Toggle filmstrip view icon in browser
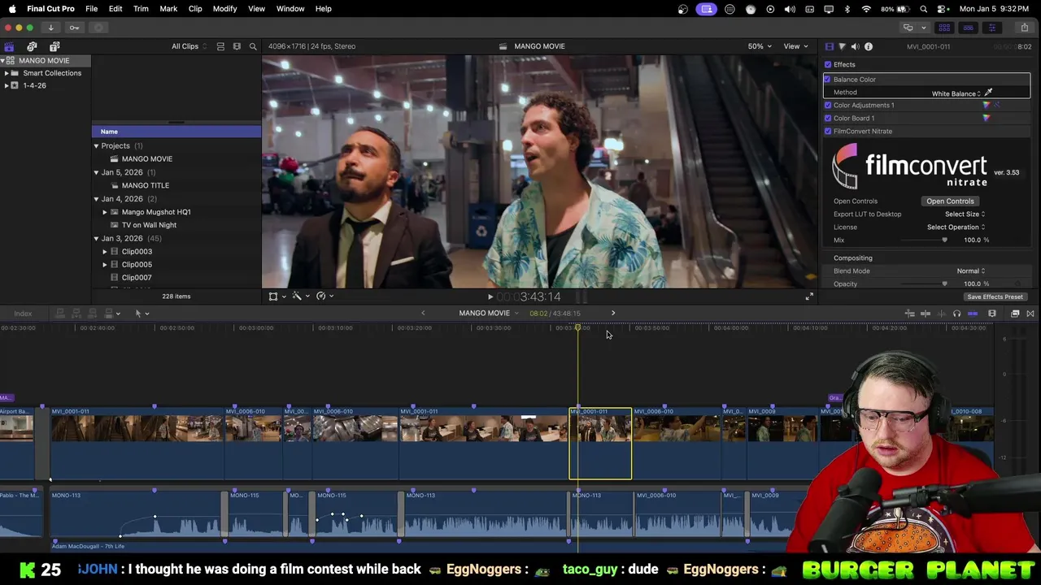Screen dimensions: 1041x585 point(237,46)
